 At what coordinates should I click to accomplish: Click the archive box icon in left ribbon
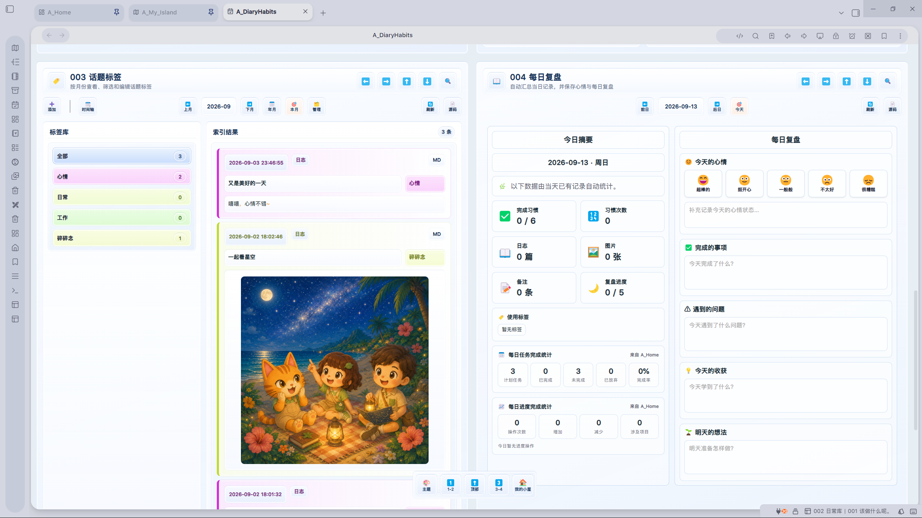pos(15,90)
